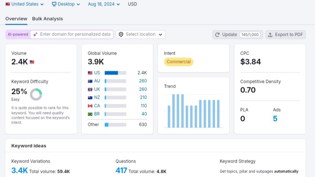Click the Keyword Difficulty donut chart
The image size is (315, 177).
pos(36,94)
